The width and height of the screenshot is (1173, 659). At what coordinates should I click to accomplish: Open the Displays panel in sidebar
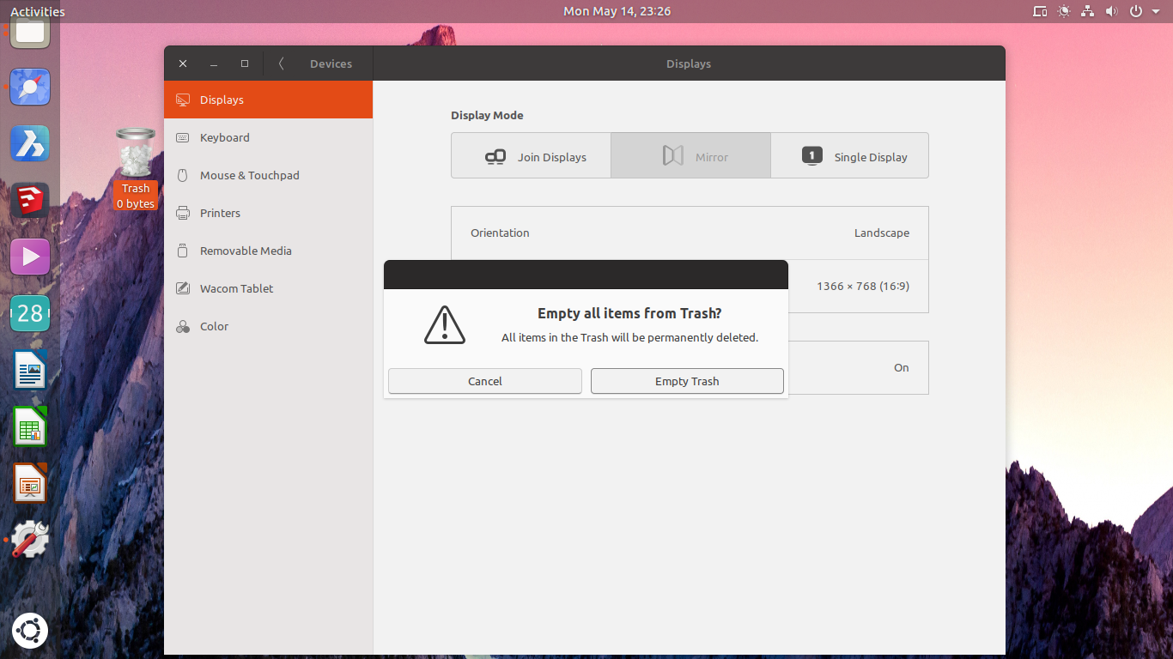(x=268, y=100)
